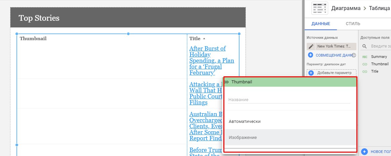Choose Автоматически type option
The image size is (391, 156).
(291, 122)
